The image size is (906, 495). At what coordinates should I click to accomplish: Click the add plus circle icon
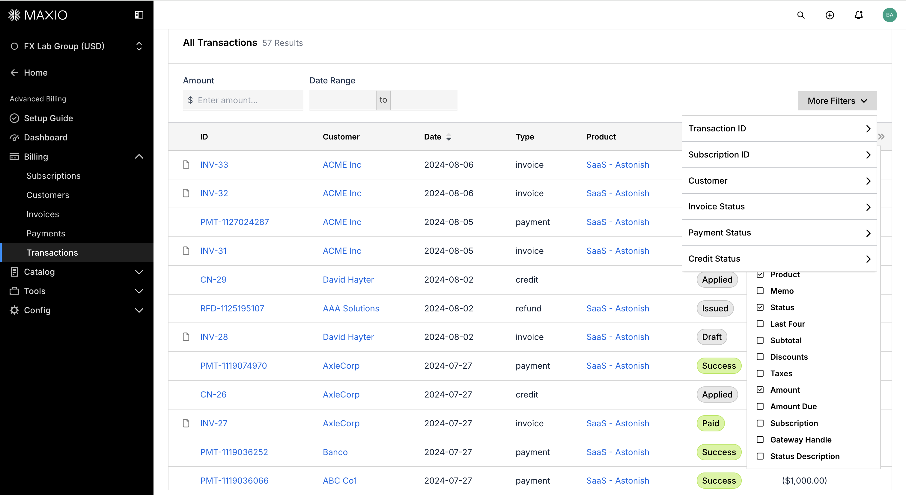(830, 15)
